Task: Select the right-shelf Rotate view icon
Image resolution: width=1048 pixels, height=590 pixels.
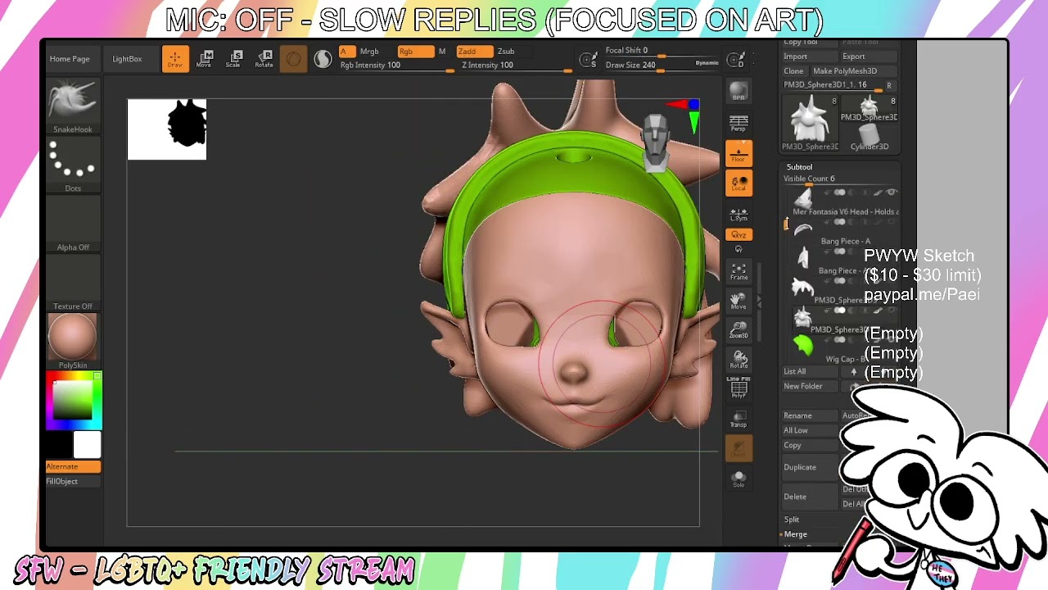Action: tap(739, 360)
